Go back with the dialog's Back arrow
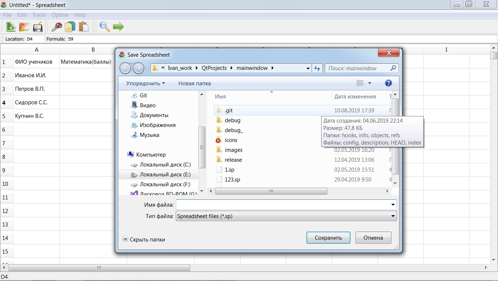The width and height of the screenshot is (498, 281). [125, 68]
